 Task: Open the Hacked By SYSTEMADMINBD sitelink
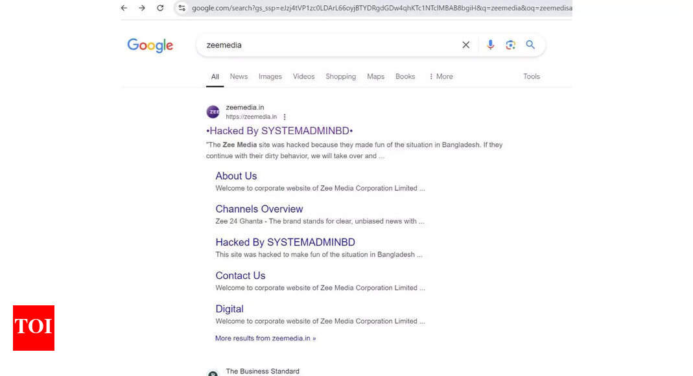click(285, 242)
